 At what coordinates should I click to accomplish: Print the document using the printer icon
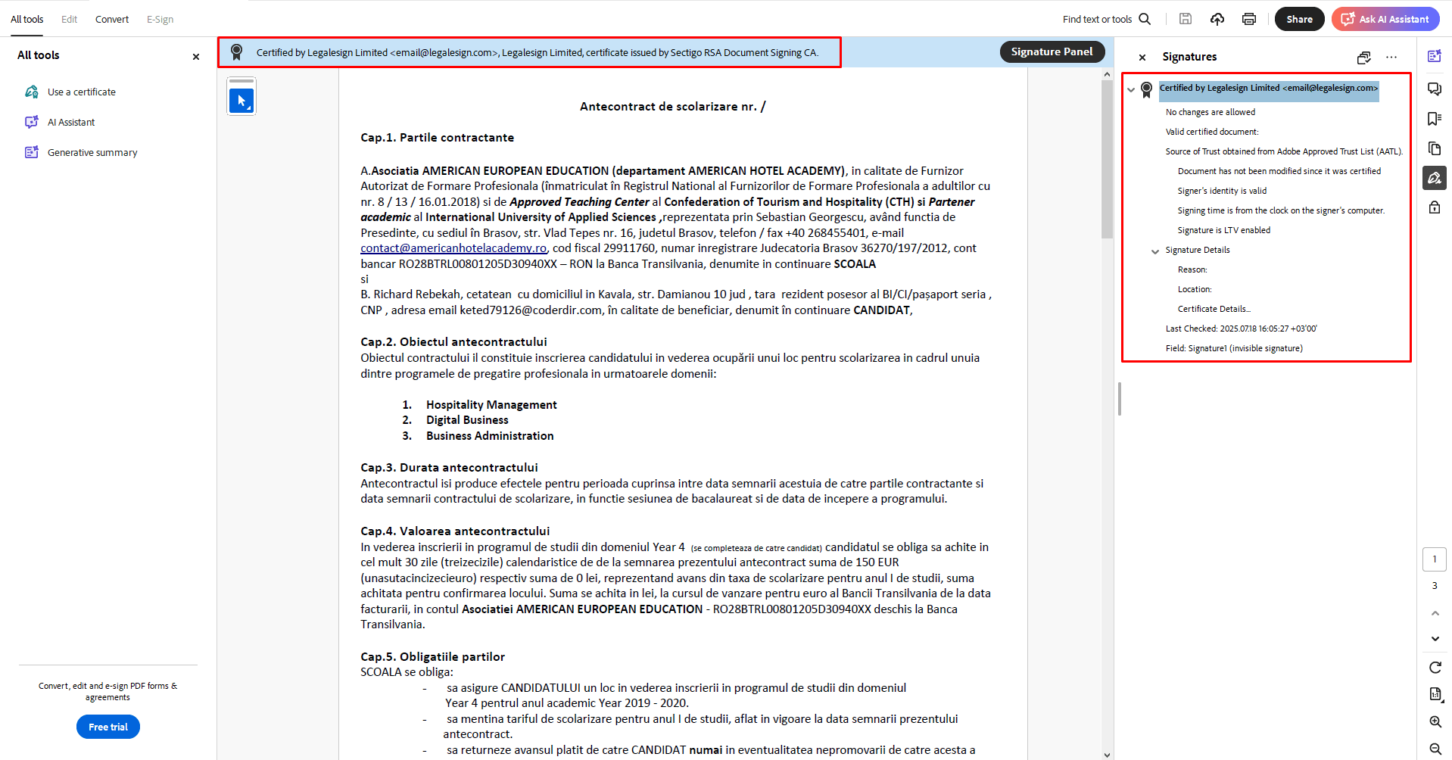[1249, 19]
